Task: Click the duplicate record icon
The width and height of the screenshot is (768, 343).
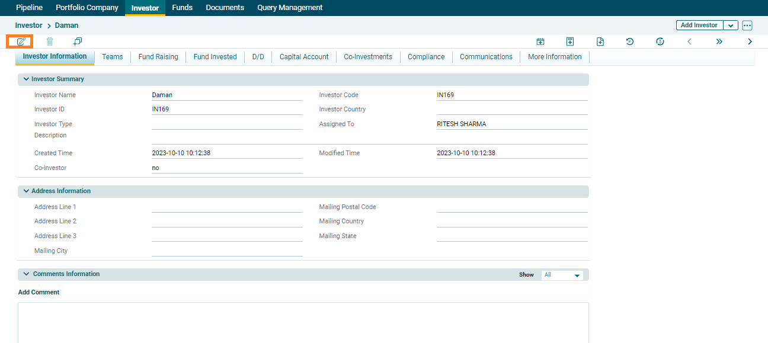Action: pos(78,41)
